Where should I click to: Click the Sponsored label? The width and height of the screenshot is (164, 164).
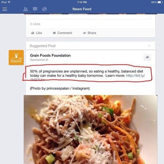37,60
